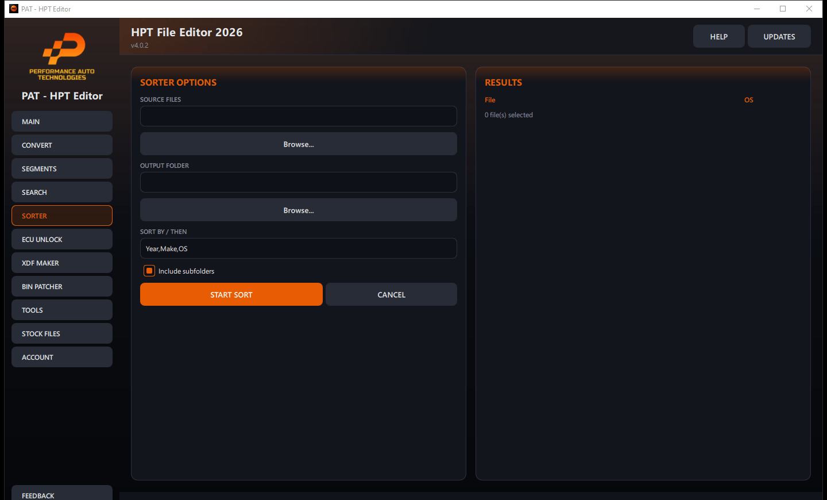Open the STOCK FILES section
827x500 pixels.
pos(62,333)
